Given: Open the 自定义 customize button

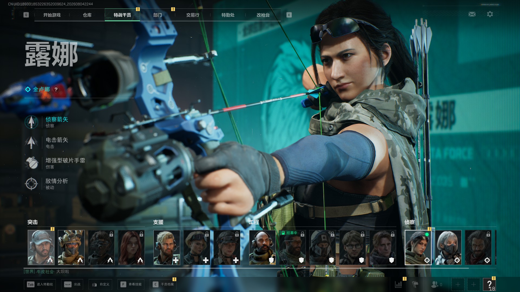Looking at the screenshot, I should coord(100,284).
